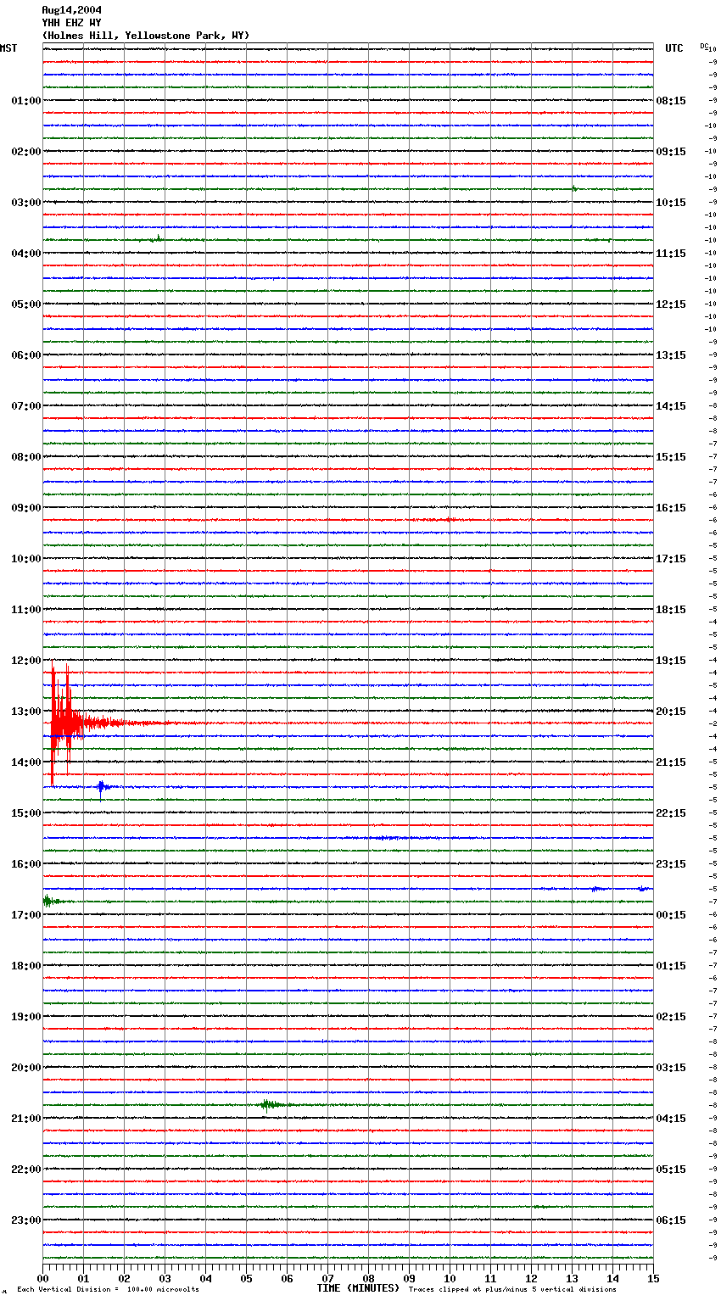Viewport: 721px width, 1301px height.
Task: Click the Holmes Hill, Yellowstone Park station name
Action: [x=146, y=36]
